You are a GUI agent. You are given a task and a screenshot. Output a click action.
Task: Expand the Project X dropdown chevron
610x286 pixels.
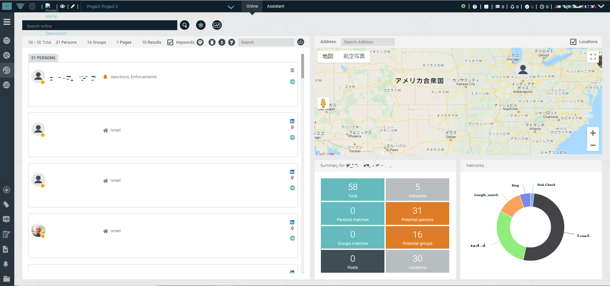coord(231,7)
